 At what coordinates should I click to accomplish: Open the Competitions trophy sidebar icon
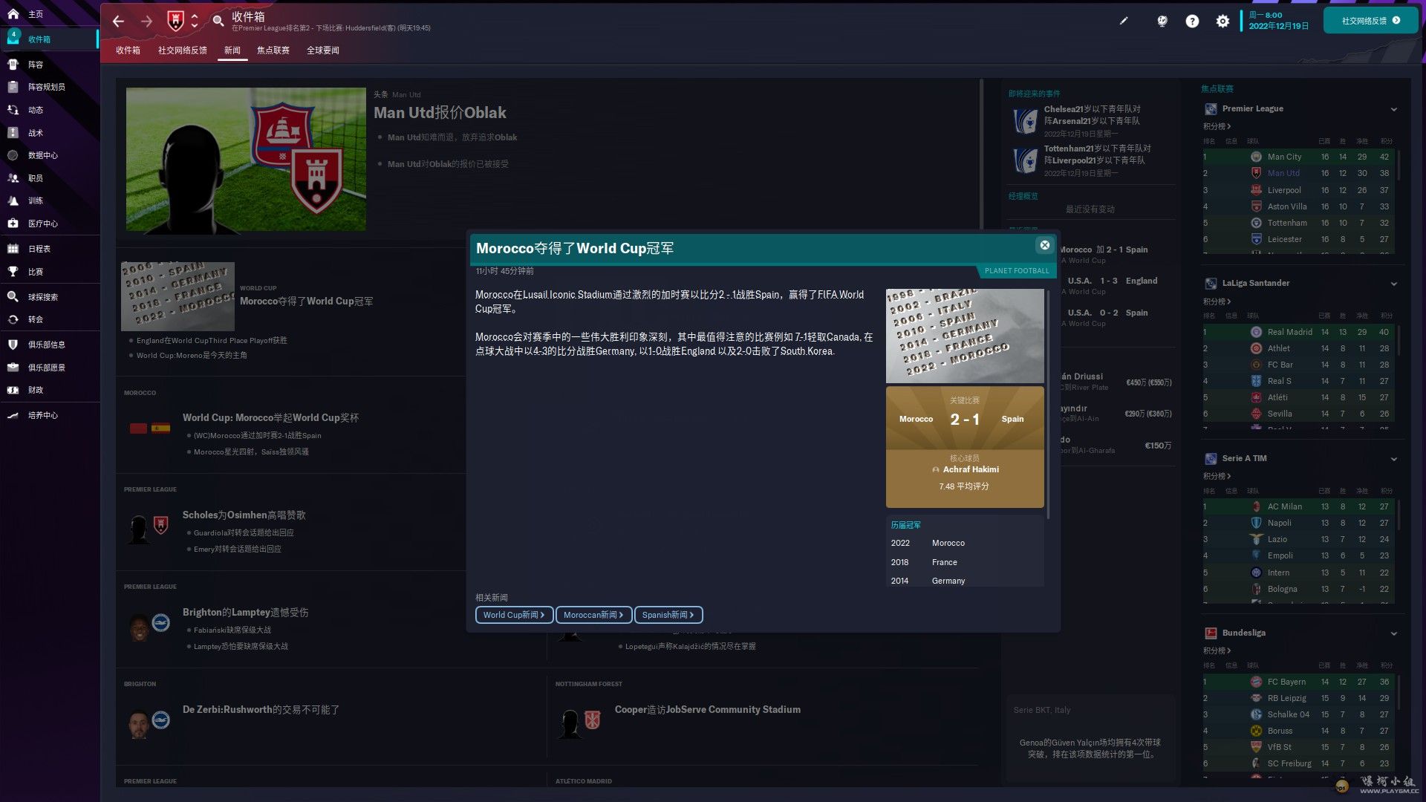tap(13, 272)
